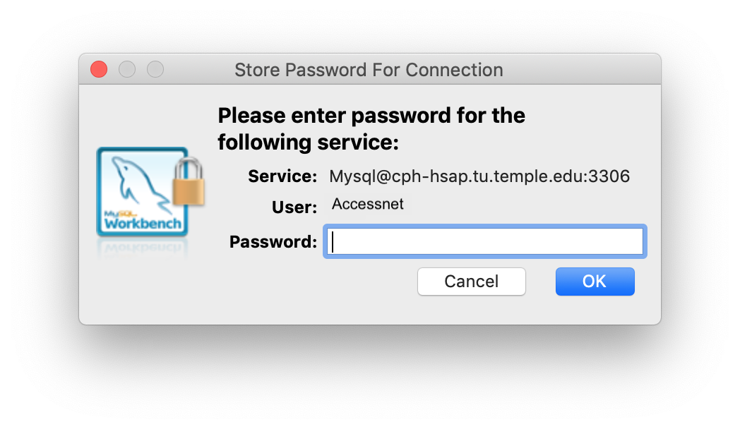Click the 'Please enter password' heading
740x429 pixels.
pos(371,116)
